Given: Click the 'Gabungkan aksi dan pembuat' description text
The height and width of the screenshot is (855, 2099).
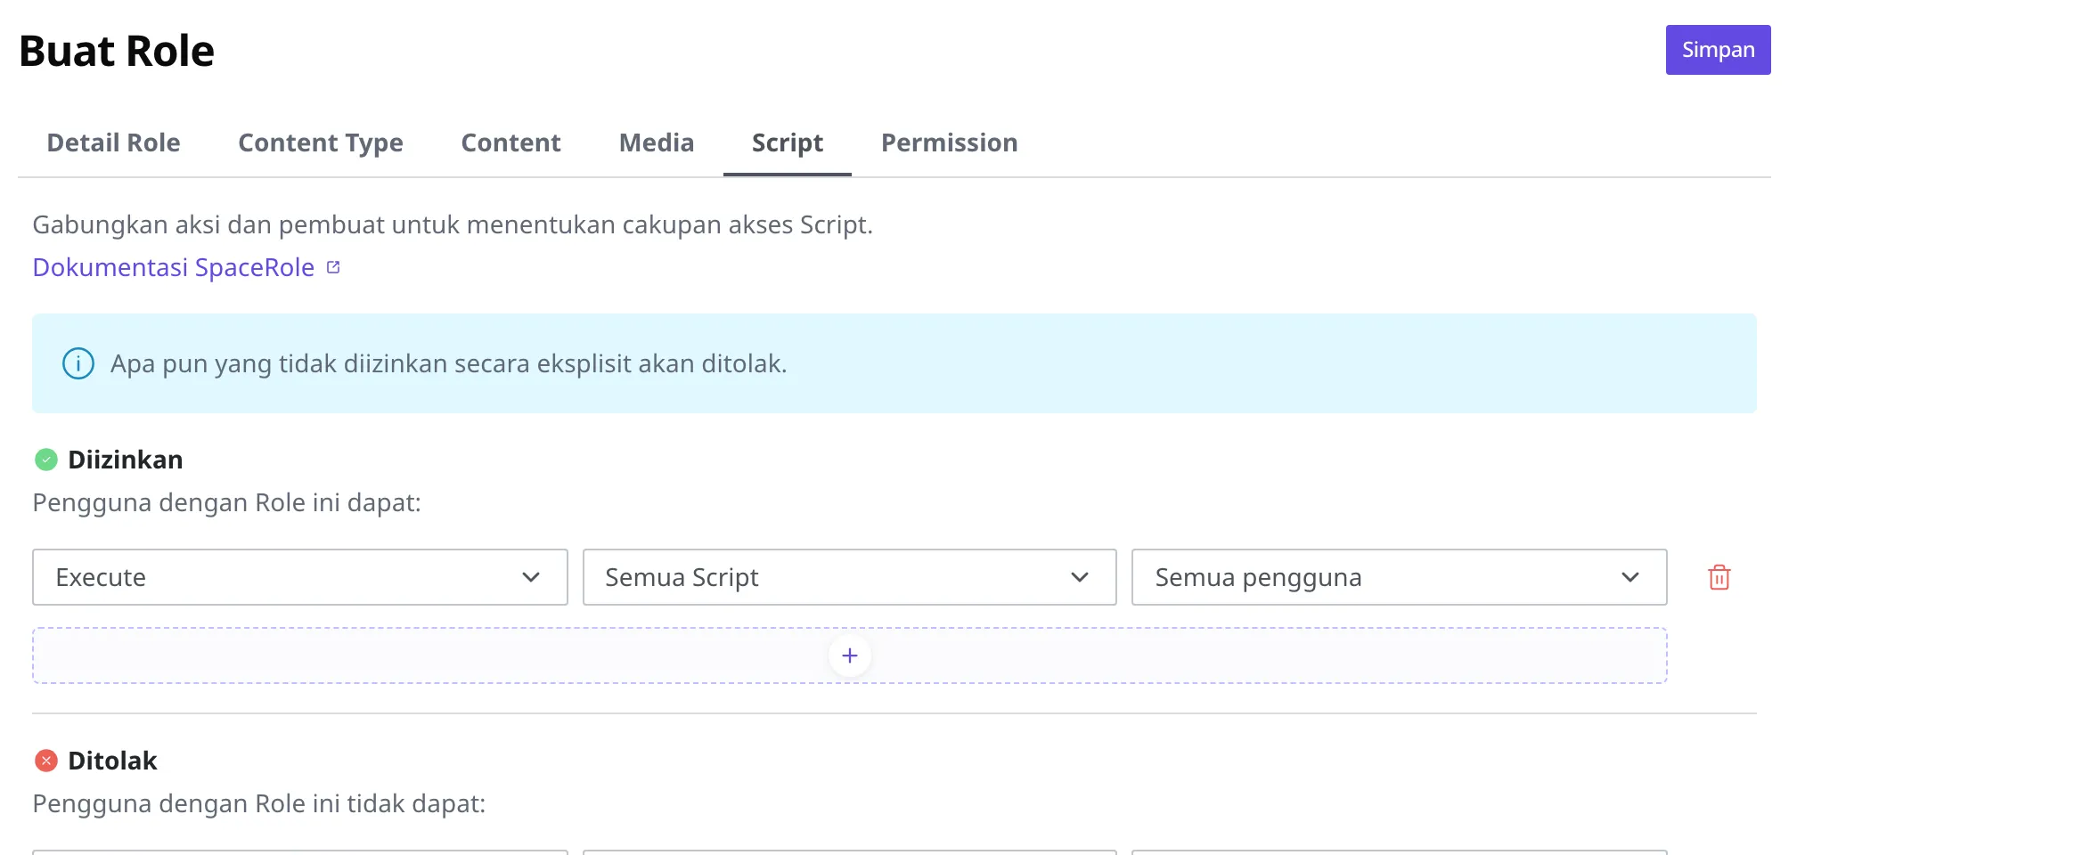Looking at the screenshot, I should click(x=453, y=224).
